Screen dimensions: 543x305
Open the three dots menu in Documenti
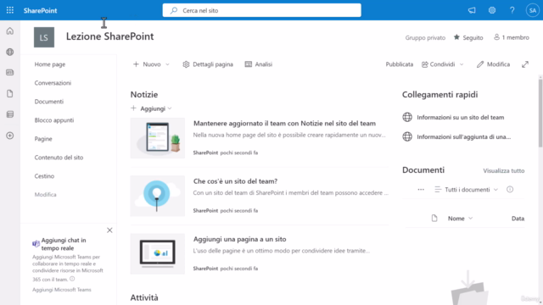click(x=421, y=190)
